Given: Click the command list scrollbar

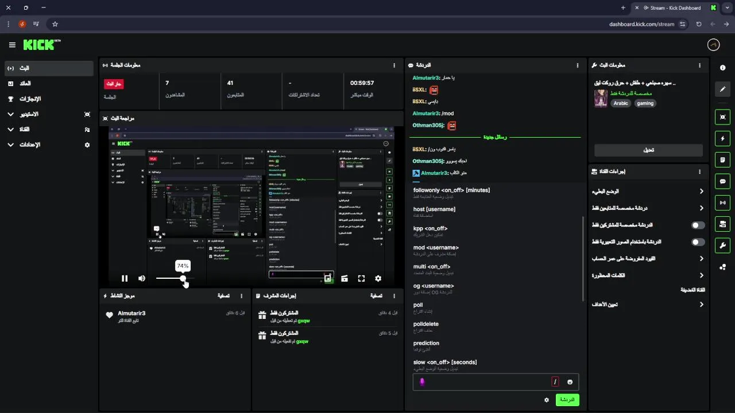Looking at the screenshot, I should pos(583,258).
